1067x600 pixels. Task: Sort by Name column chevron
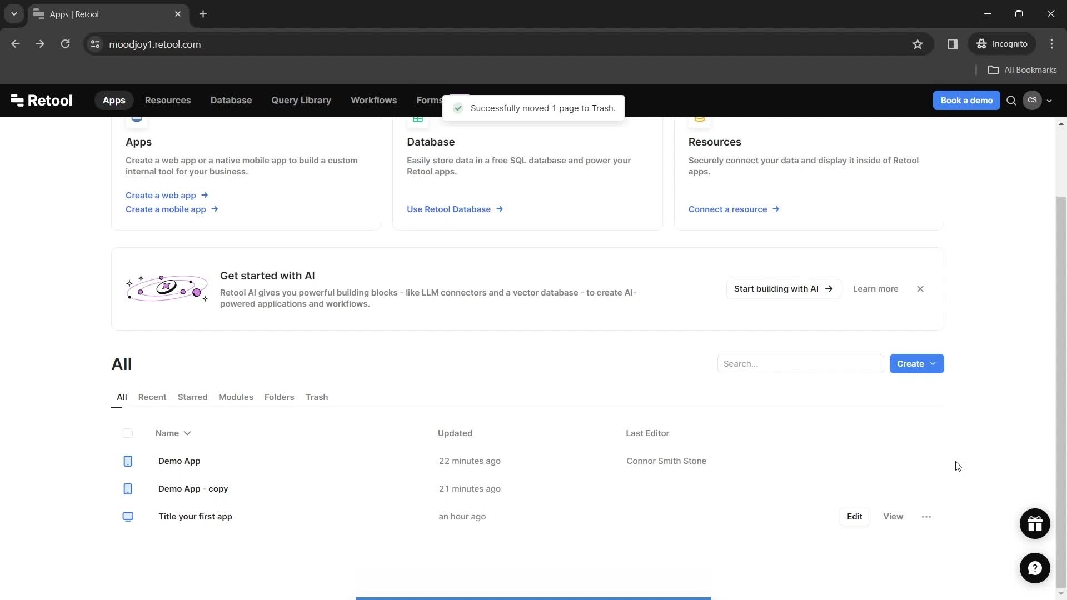(187, 433)
